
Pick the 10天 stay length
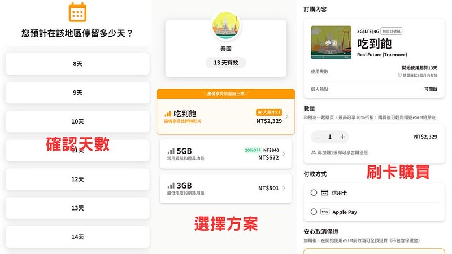click(x=78, y=121)
